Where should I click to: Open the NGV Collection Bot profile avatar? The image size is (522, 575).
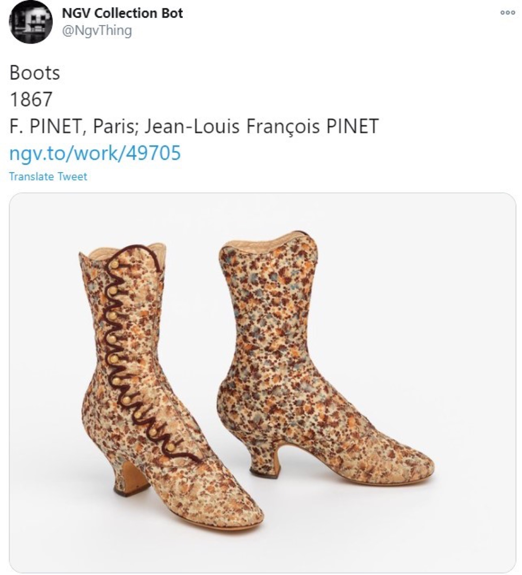click(x=31, y=22)
